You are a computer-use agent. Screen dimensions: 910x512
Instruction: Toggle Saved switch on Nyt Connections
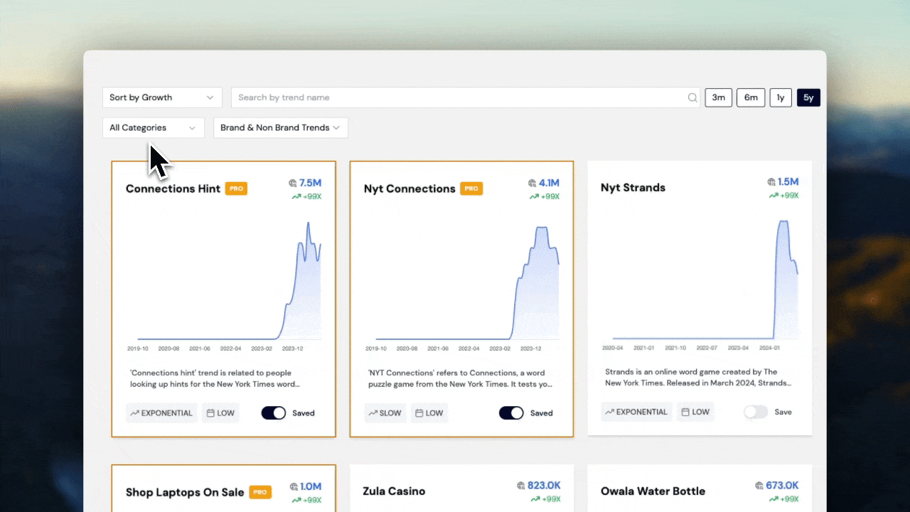tap(511, 413)
